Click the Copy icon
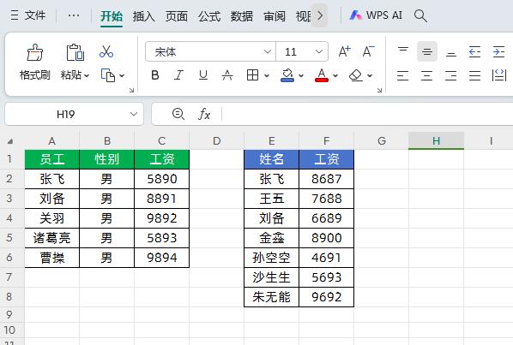Screen dimensions: 513x345 point(107,75)
